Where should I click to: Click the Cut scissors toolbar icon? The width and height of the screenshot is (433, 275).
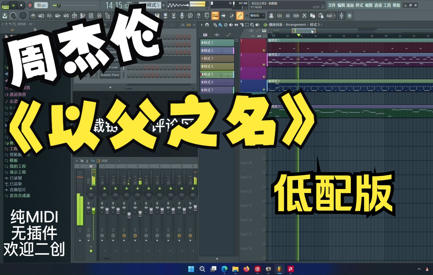coord(304,16)
